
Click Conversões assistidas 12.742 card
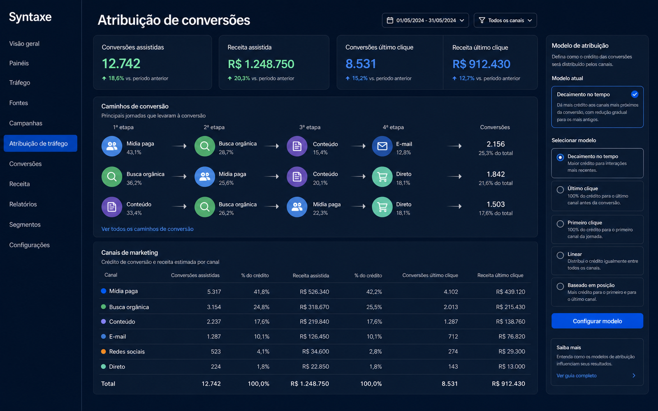tap(153, 62)
